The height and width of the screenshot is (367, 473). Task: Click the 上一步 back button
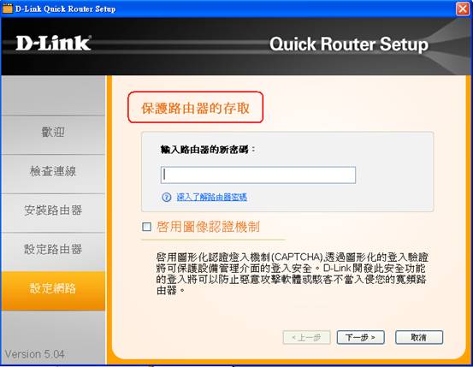pyautogui.click(x=306, y=337)
